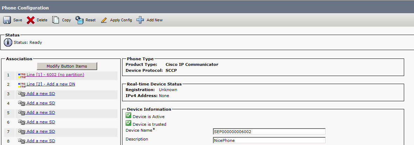The width and height of the screenshot is (414, 145).
Task: Click the Add New text label
Action: 154,20
